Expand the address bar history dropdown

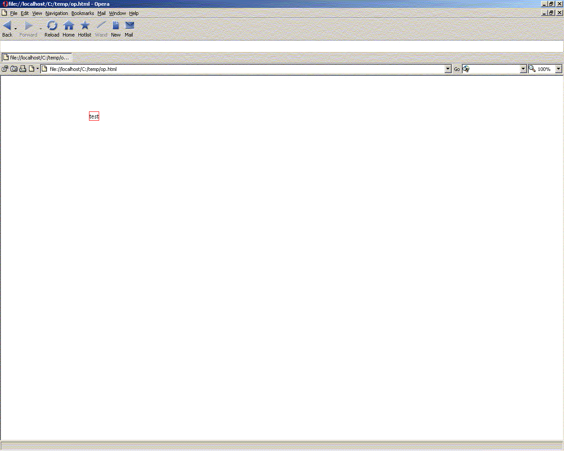click(448, 69)
